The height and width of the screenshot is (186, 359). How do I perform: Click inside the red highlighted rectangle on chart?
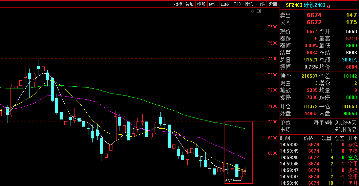tap(238, 152)
